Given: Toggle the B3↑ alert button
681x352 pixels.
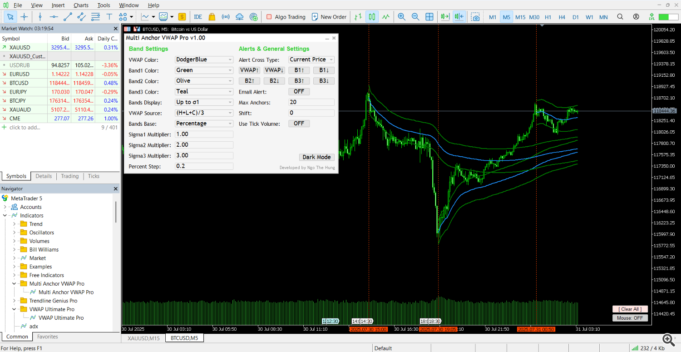Looking at the screenshot, I should [299, 81].
